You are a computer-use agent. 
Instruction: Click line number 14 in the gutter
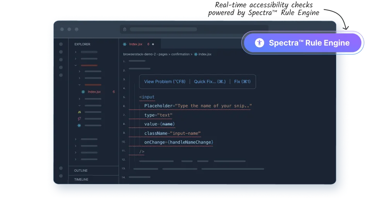click(123, 177)
